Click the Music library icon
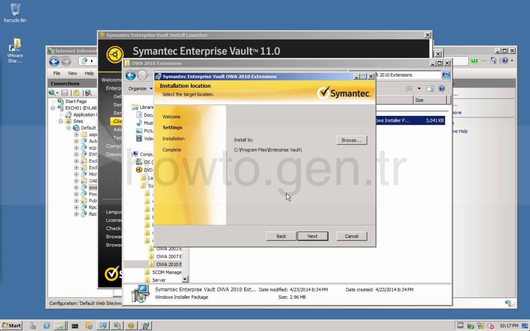Image resolution: width=530 pixels, height=331 pixels. 139,123
